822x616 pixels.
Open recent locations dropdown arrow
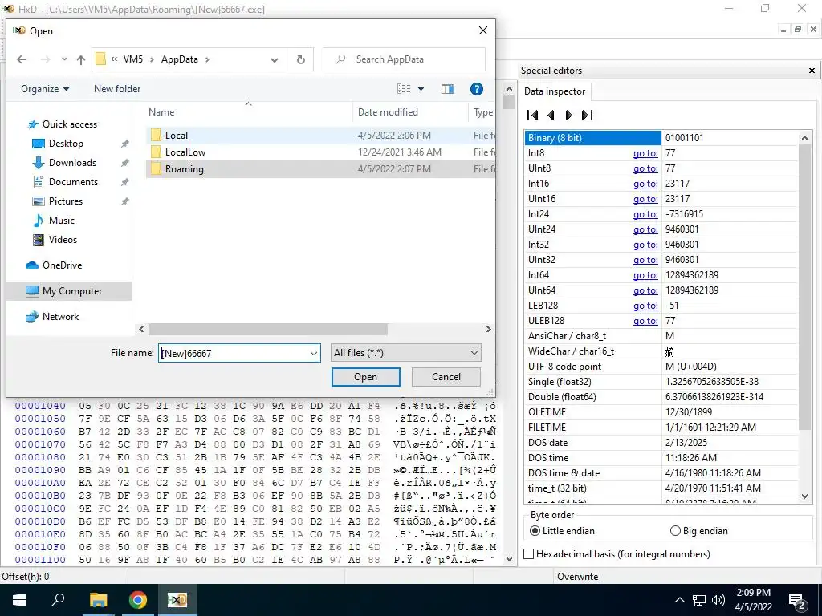pyautogui.click(x=64, y=59)
